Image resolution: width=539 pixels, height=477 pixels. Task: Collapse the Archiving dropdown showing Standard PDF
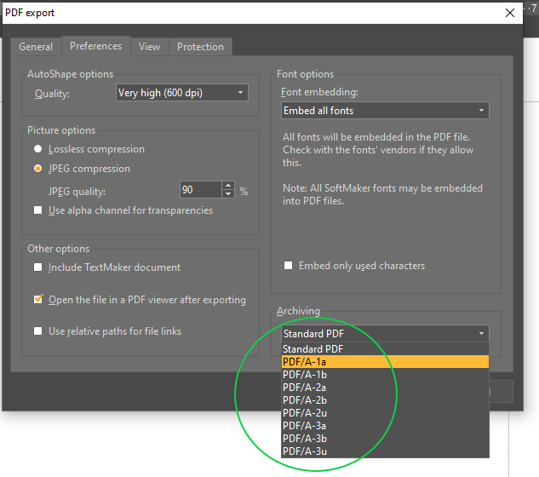[385, 333]
